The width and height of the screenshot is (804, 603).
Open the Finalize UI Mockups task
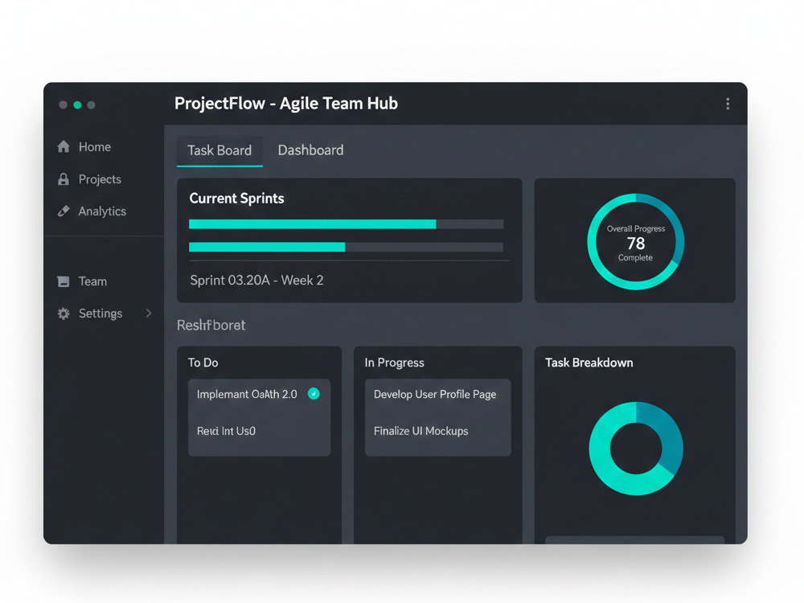click(x=421, y=431)
